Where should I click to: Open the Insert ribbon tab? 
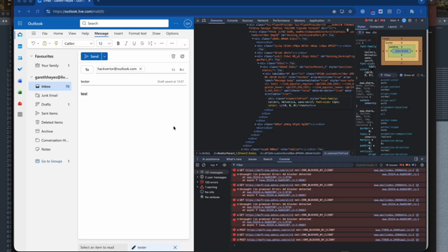pyautogui.click(x=118, y=34)
